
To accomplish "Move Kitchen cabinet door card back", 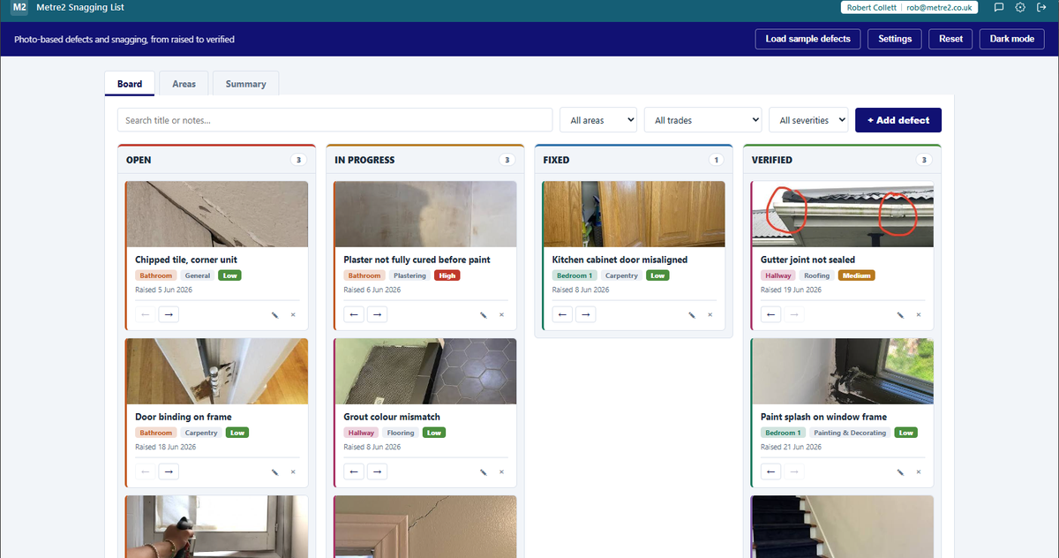I will pos(562,314).
